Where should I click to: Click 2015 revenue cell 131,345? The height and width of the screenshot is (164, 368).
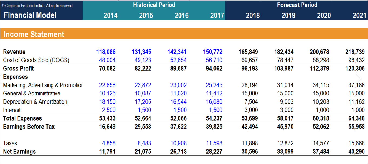click(142, 52)
